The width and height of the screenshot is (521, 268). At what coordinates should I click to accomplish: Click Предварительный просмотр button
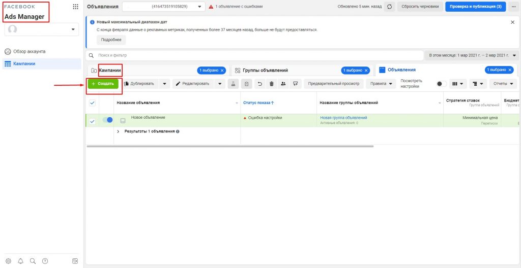click(x=334, y=84)
